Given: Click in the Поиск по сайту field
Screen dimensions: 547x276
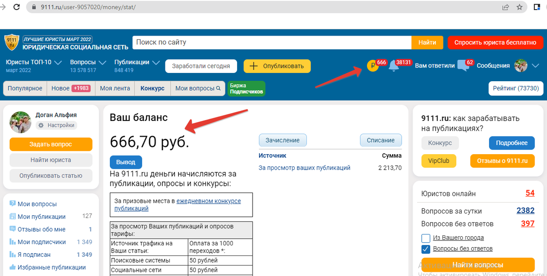Looking at the screenshot, I should [272, 42].
